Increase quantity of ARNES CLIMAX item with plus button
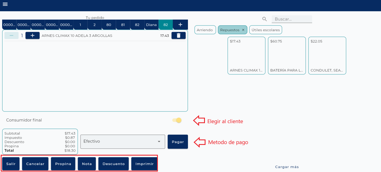 [33, 35]
